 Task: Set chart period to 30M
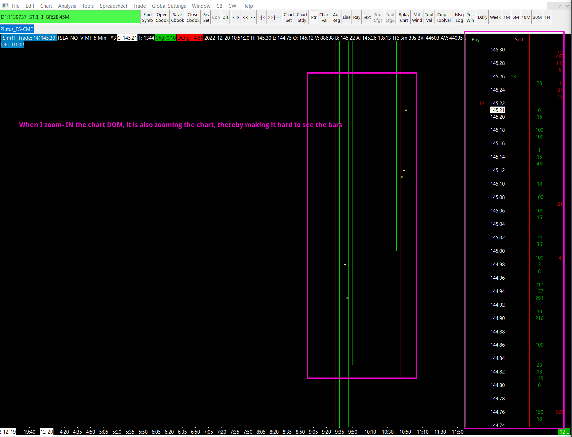(x=537, y=17)
